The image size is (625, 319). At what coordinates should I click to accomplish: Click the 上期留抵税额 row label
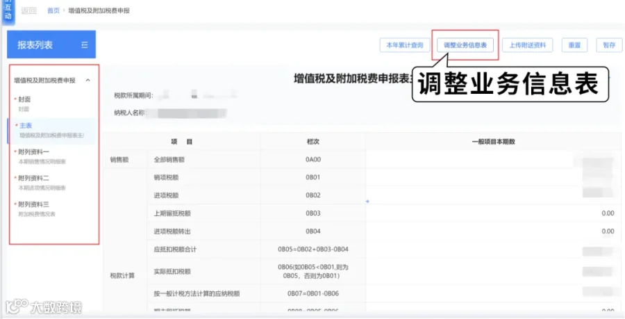172,213
